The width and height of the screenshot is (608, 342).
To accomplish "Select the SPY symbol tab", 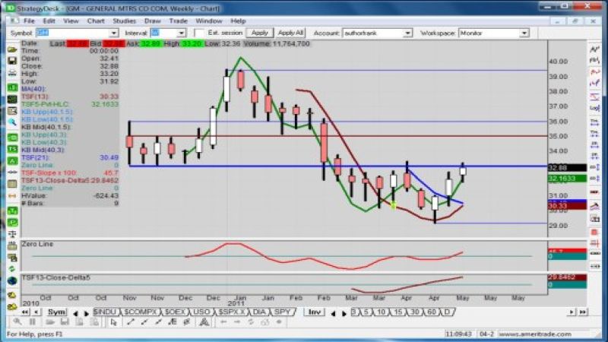I will 282,312.
